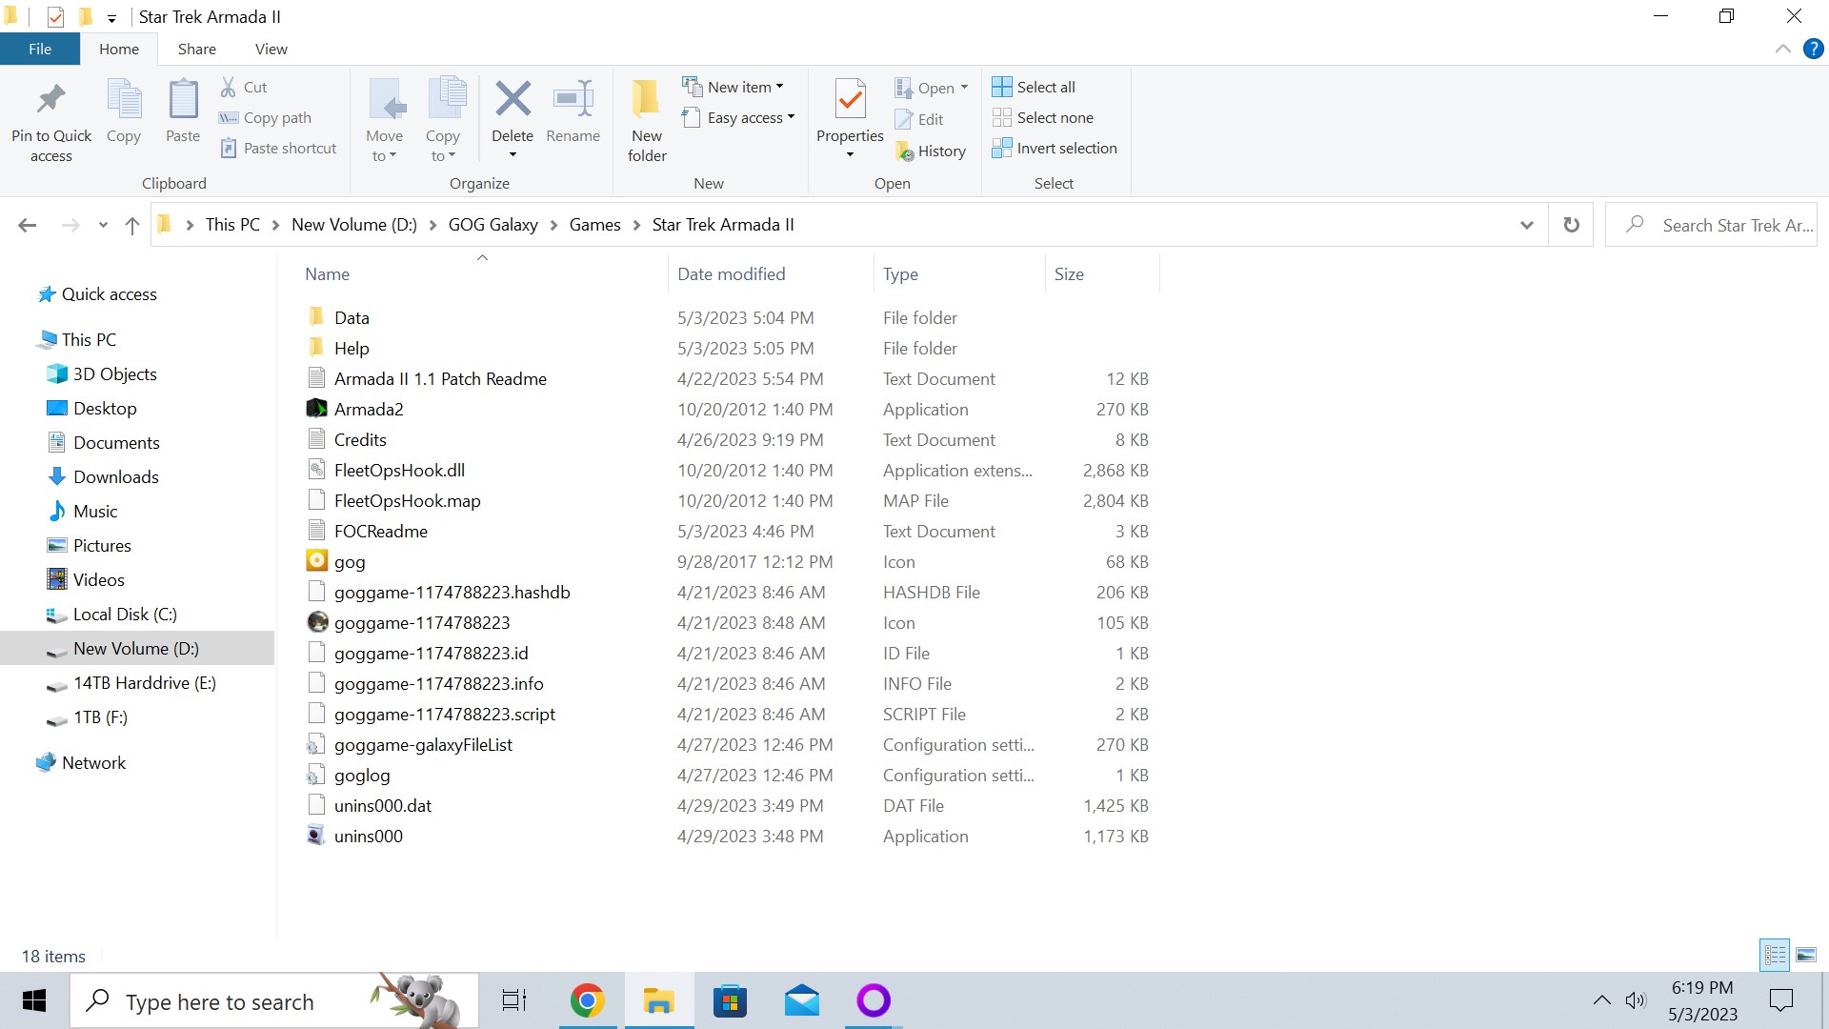Expand address bar history dropdown

tap(1527, 225)
